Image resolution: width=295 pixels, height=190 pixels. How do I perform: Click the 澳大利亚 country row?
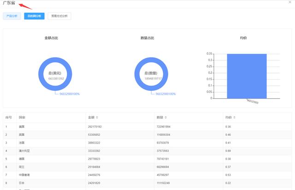pos(24,151)
